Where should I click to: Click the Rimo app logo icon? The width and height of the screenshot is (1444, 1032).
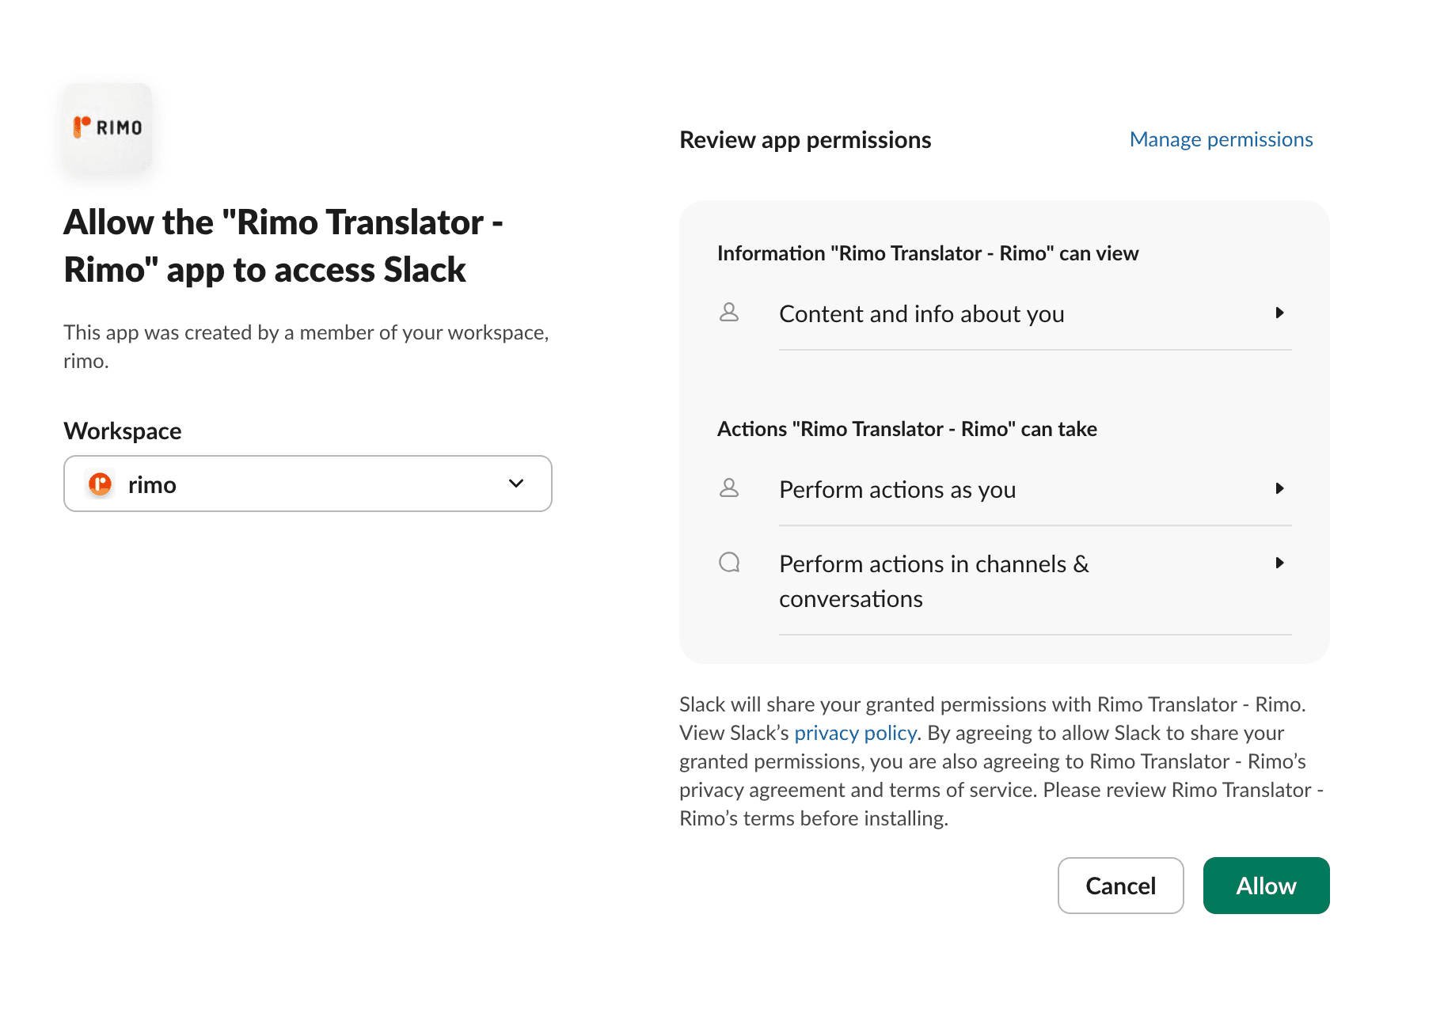point(107,128)
